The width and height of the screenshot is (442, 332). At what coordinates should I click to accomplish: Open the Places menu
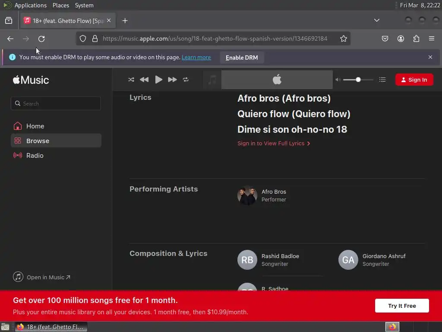coord(61,5)
